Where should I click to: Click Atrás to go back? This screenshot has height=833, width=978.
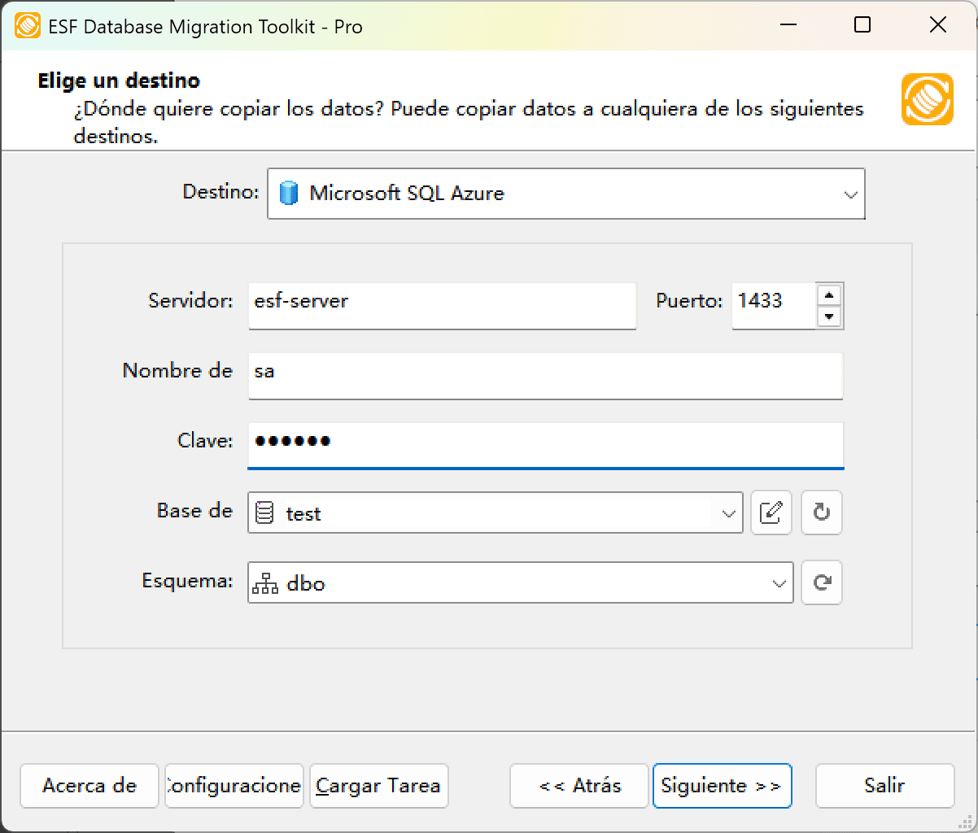coord(579,786)
